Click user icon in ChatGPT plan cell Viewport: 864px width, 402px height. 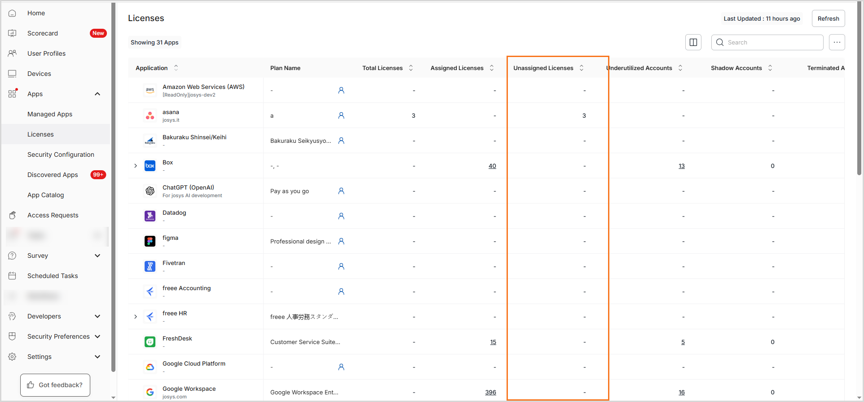[341, 191]
